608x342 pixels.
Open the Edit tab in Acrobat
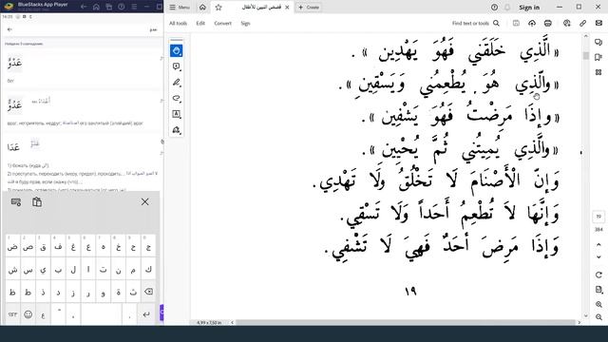coord(200,23)
